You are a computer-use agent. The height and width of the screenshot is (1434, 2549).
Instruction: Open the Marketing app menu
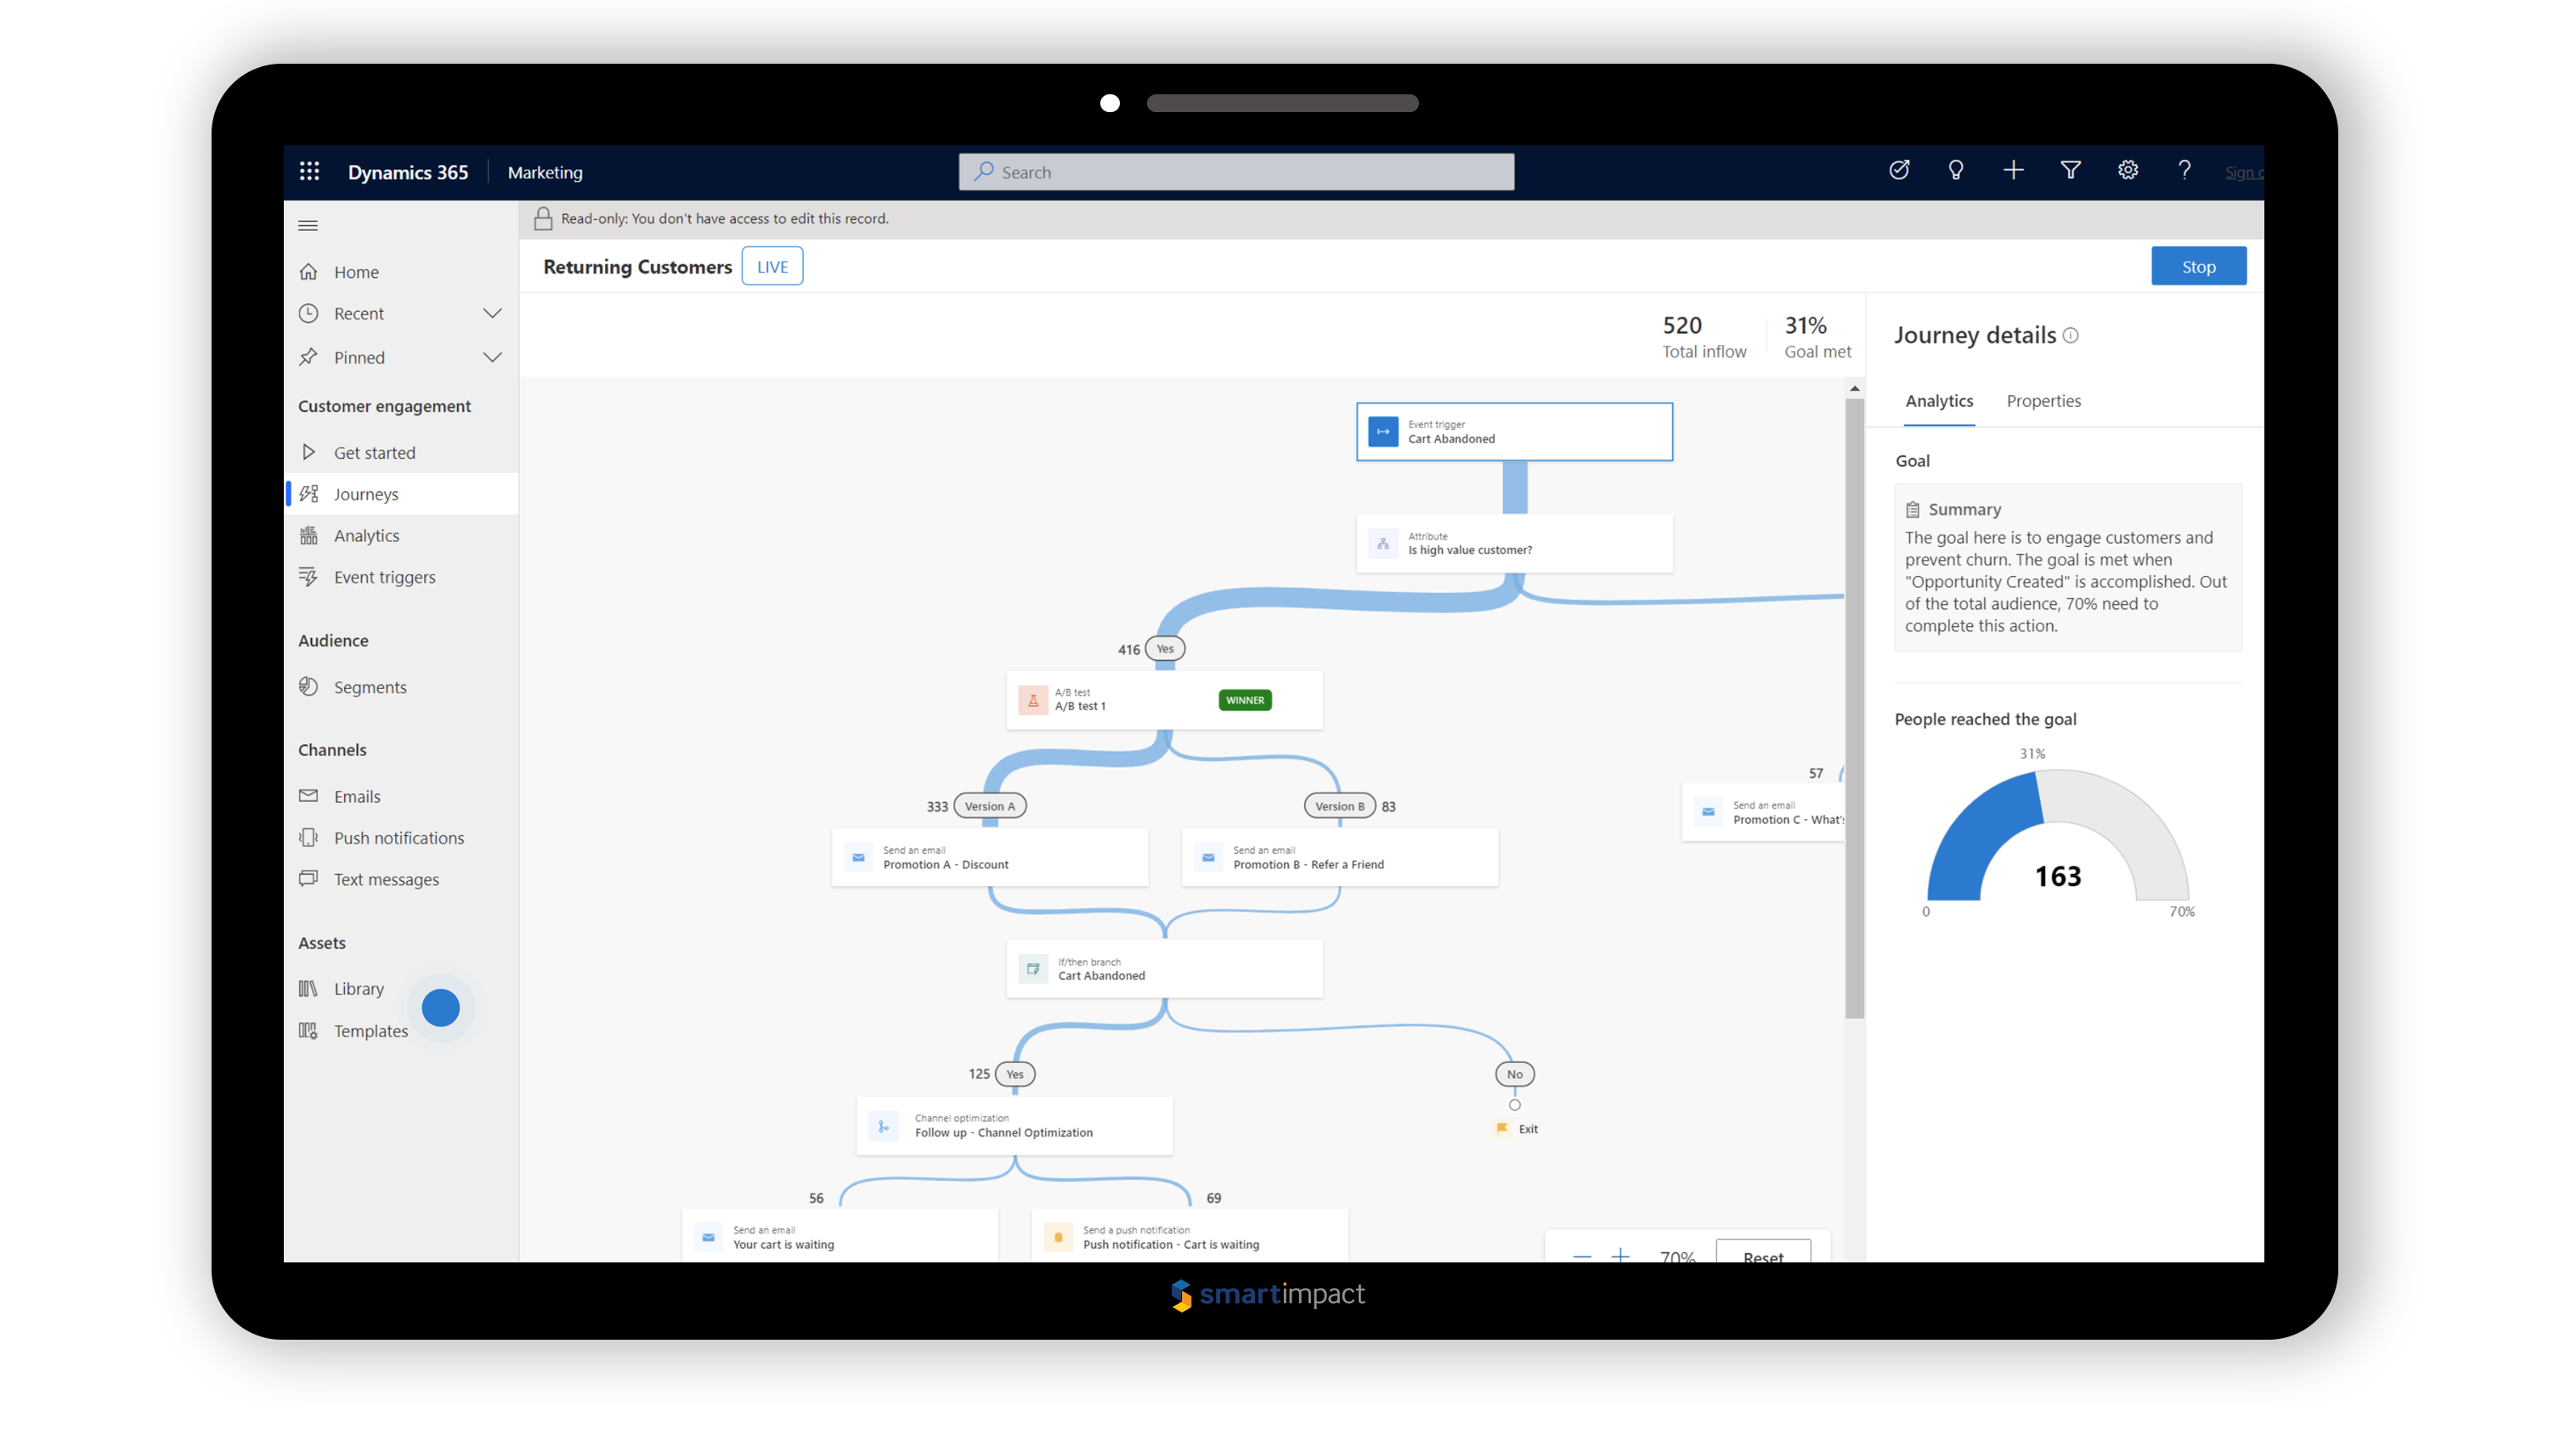pyautogui.click(x=545, y=172)
